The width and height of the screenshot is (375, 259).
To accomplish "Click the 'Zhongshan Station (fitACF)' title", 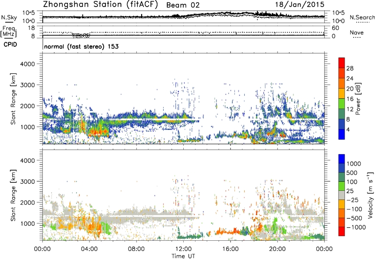I will coord(100,5).
